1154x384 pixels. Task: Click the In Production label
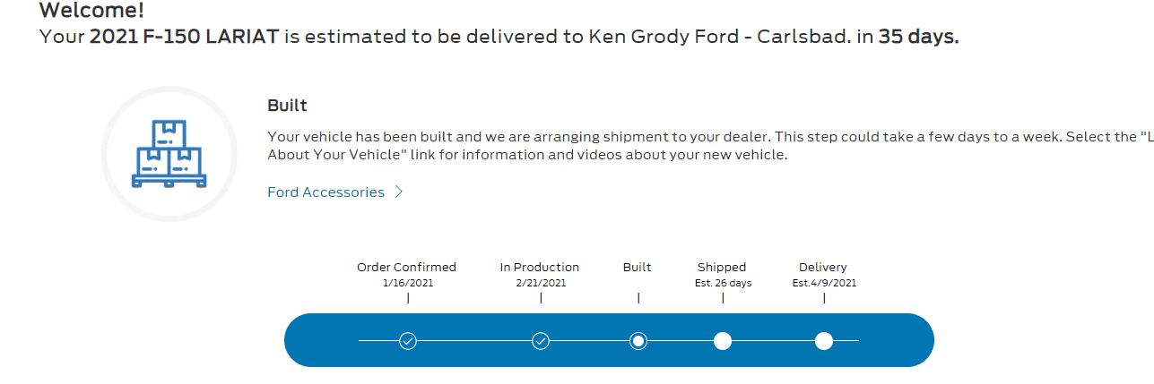tap(540, 267)
